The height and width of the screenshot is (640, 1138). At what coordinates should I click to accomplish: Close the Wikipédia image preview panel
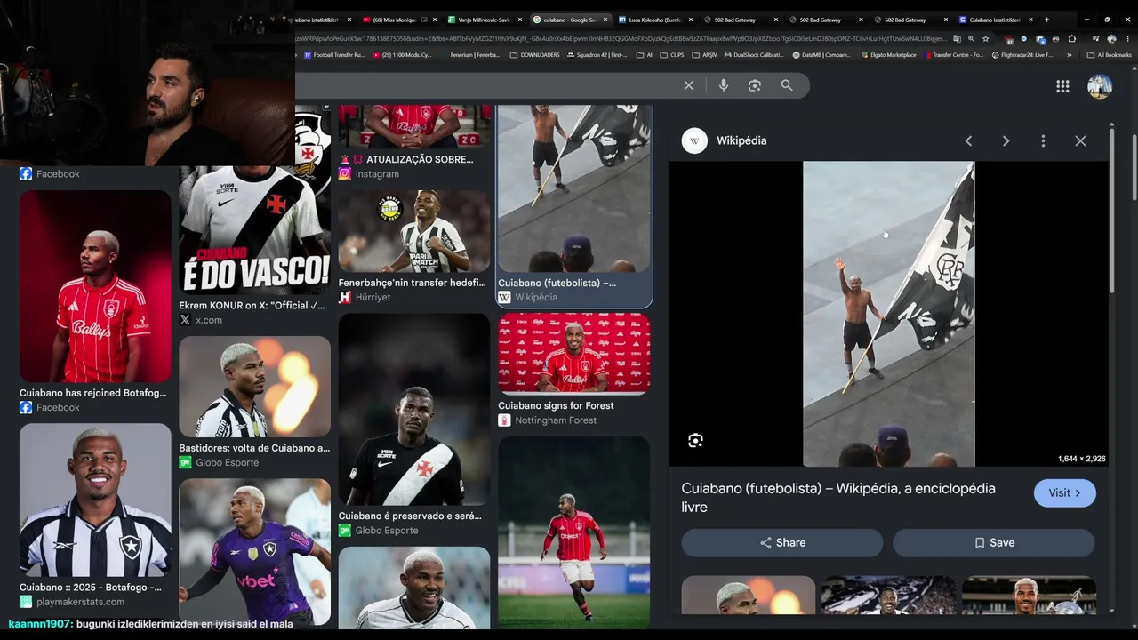click(1080, 140)
